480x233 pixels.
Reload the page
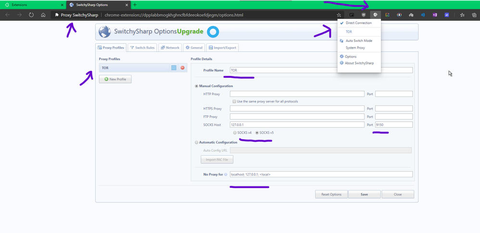pyautogui.click(x=31, y=15)
